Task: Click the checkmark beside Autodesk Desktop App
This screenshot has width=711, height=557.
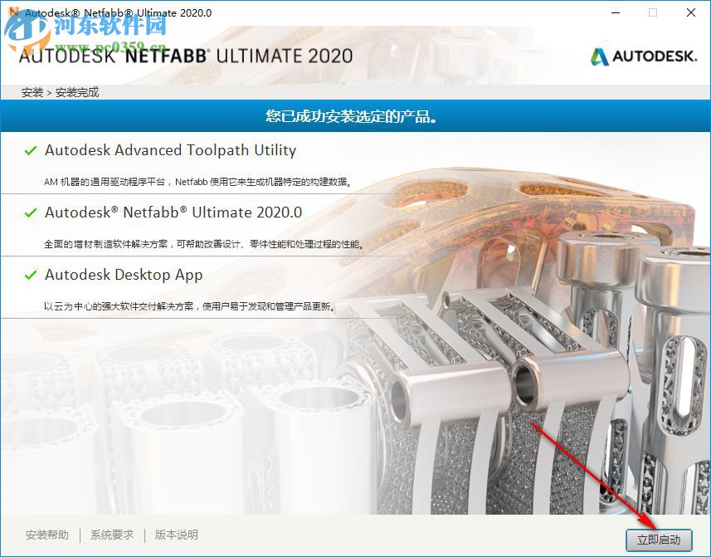Action: [30, 275]
